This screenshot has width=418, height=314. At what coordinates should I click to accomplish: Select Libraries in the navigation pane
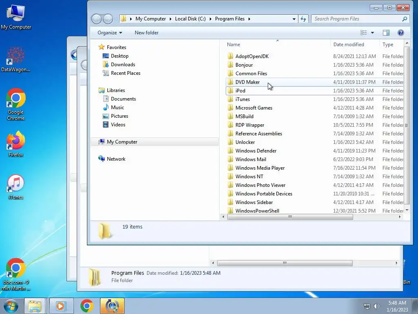116,90
